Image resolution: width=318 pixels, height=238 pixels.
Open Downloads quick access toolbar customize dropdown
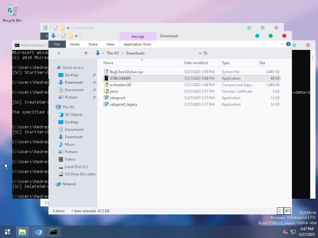[x=76, y=36]
